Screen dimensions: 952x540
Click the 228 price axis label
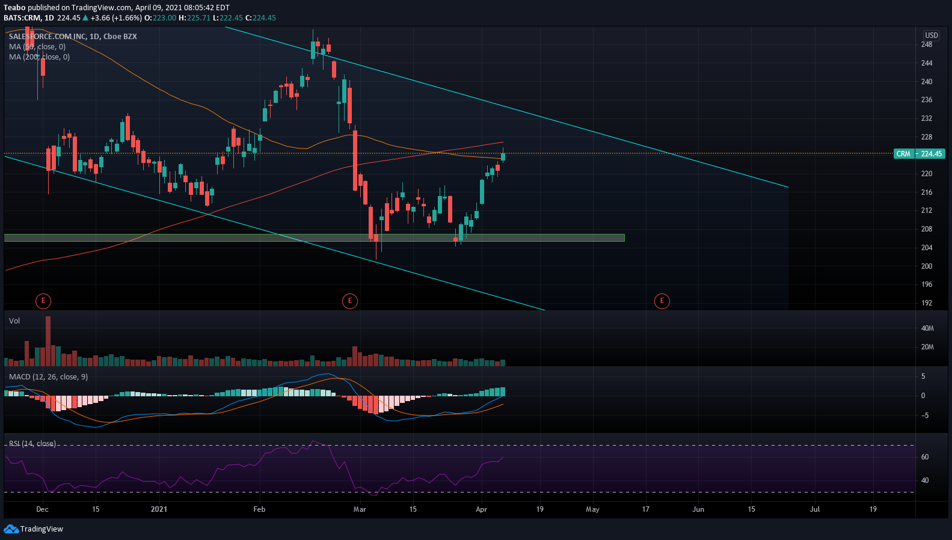[x=927, y=137]
